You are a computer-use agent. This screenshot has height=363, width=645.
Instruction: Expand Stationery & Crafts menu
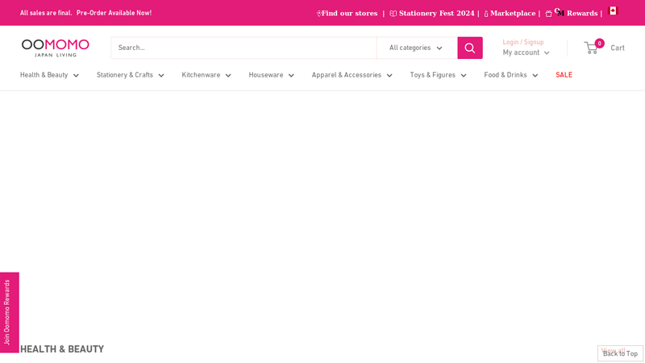(131, 75)
